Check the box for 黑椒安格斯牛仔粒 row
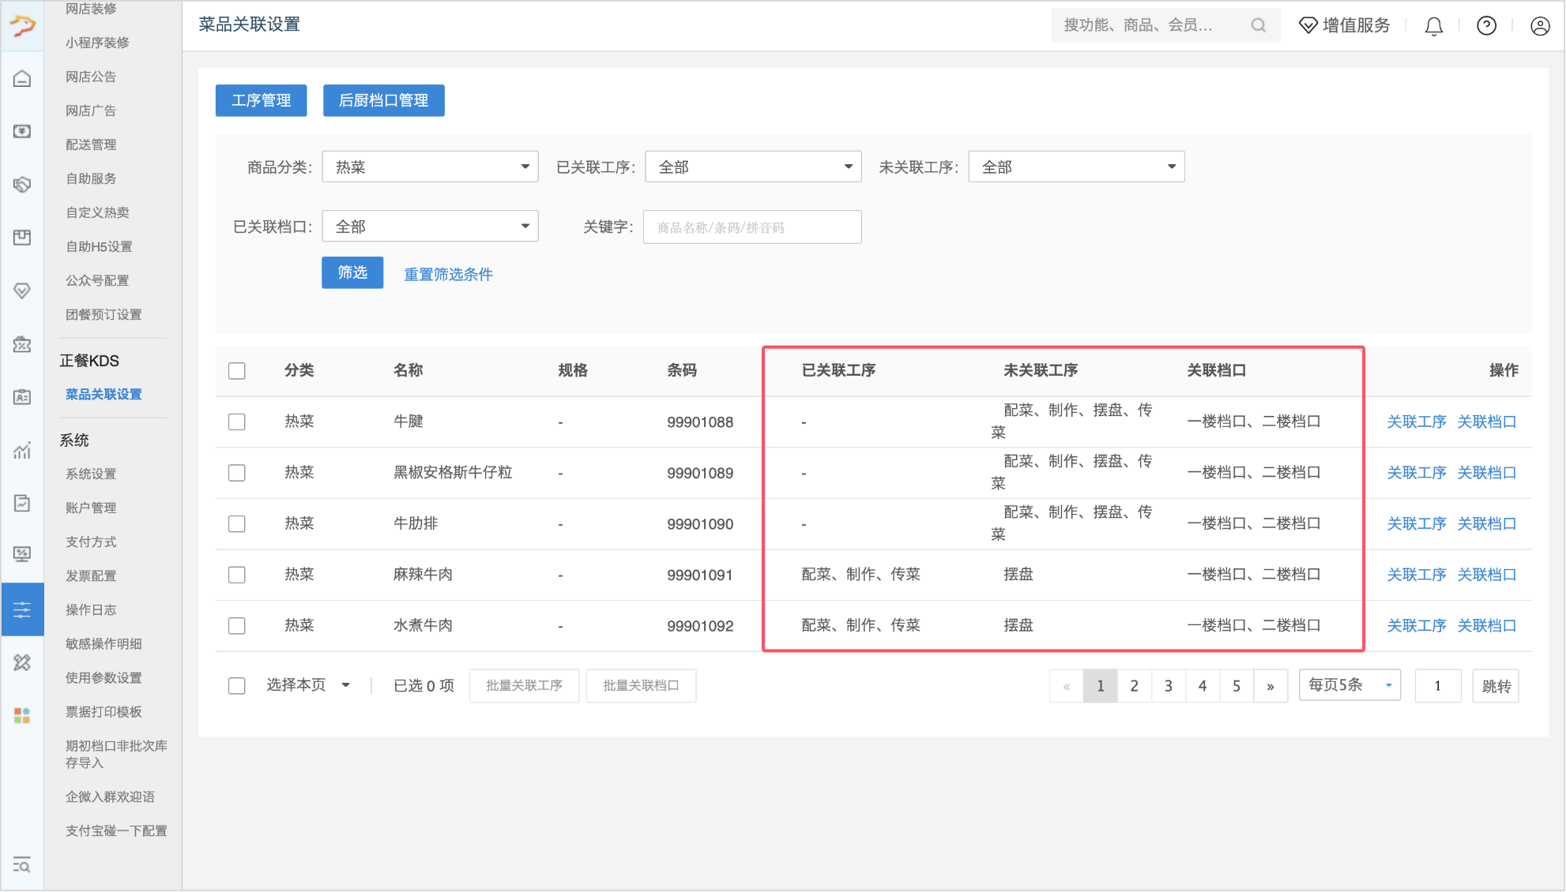The image size is (1566, 892). 237,473
